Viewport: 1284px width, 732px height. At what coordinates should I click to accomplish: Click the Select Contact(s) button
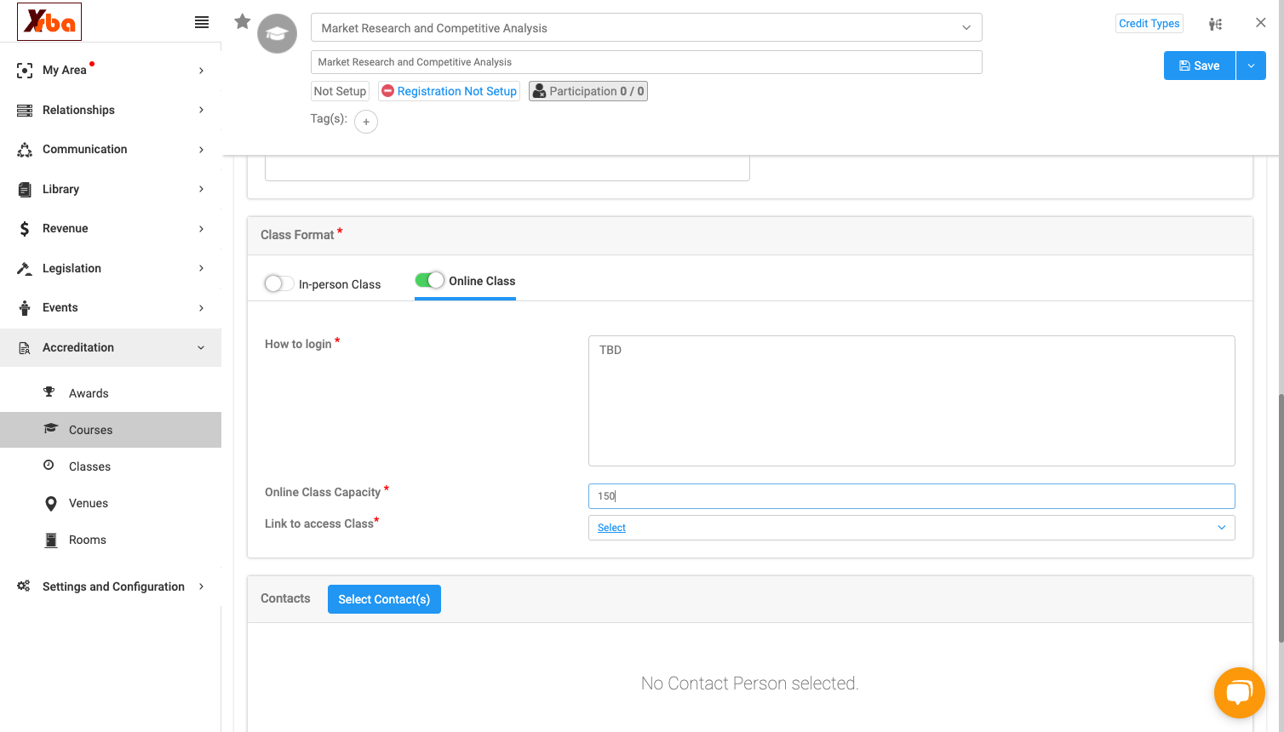pyautogui.click(x=384, y=599)
